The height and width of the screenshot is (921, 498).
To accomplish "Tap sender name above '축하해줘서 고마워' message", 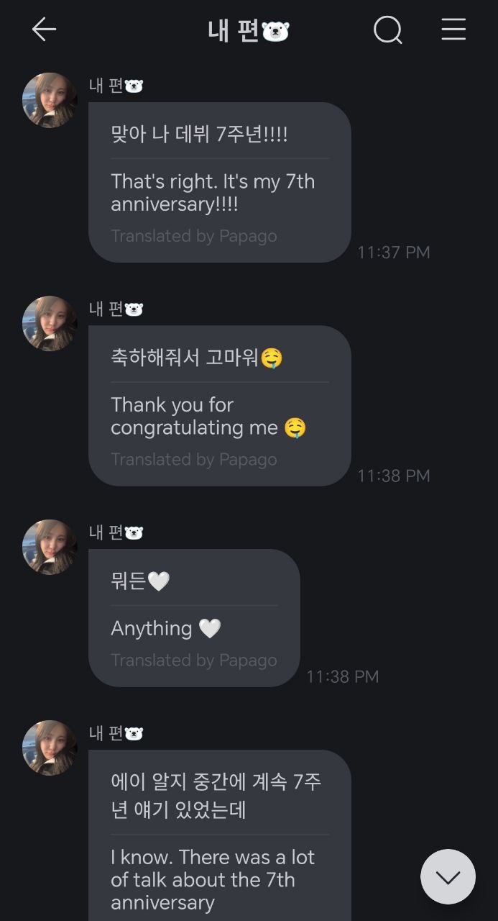I will tap(116, 309).
